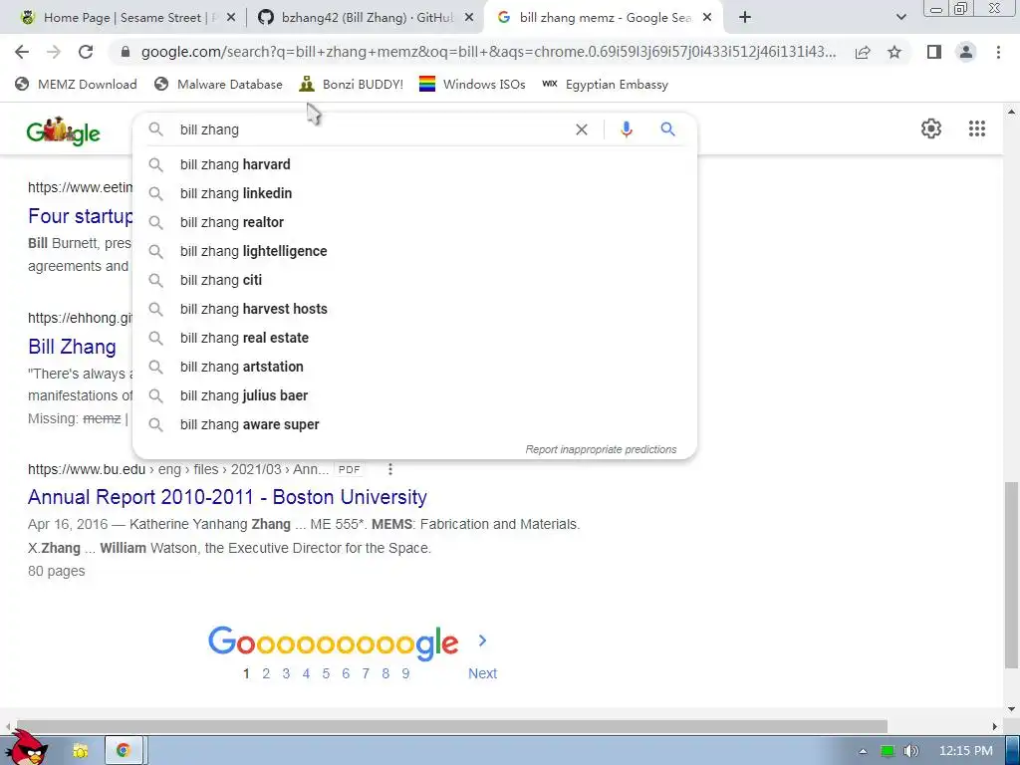This screenshot has width=1020, height=765.
Task: Click in the Google search input field
Action: [x=371, y=129]
